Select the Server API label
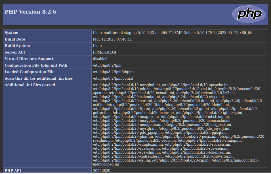 click(x=15, y=52)
